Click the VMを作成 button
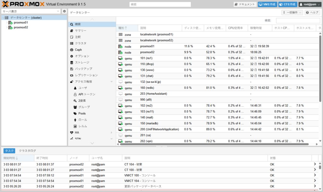 (267, 4)
